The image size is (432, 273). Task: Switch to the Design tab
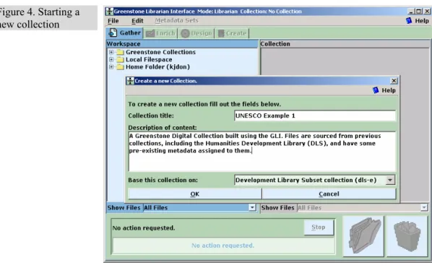[196, 33]
